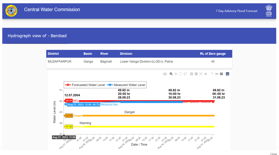Open 7 Day Advisory Flood Forecast link
The height and width of the screenshot is (155, 279).
236,11
